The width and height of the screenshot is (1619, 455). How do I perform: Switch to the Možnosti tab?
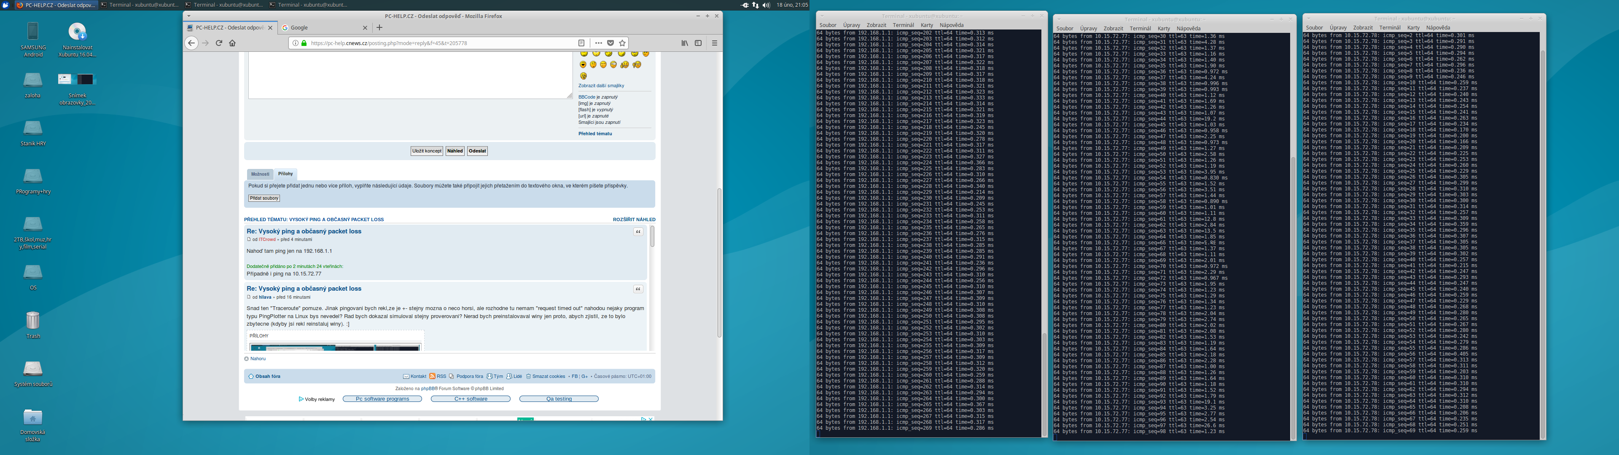[x=260, y=174]
